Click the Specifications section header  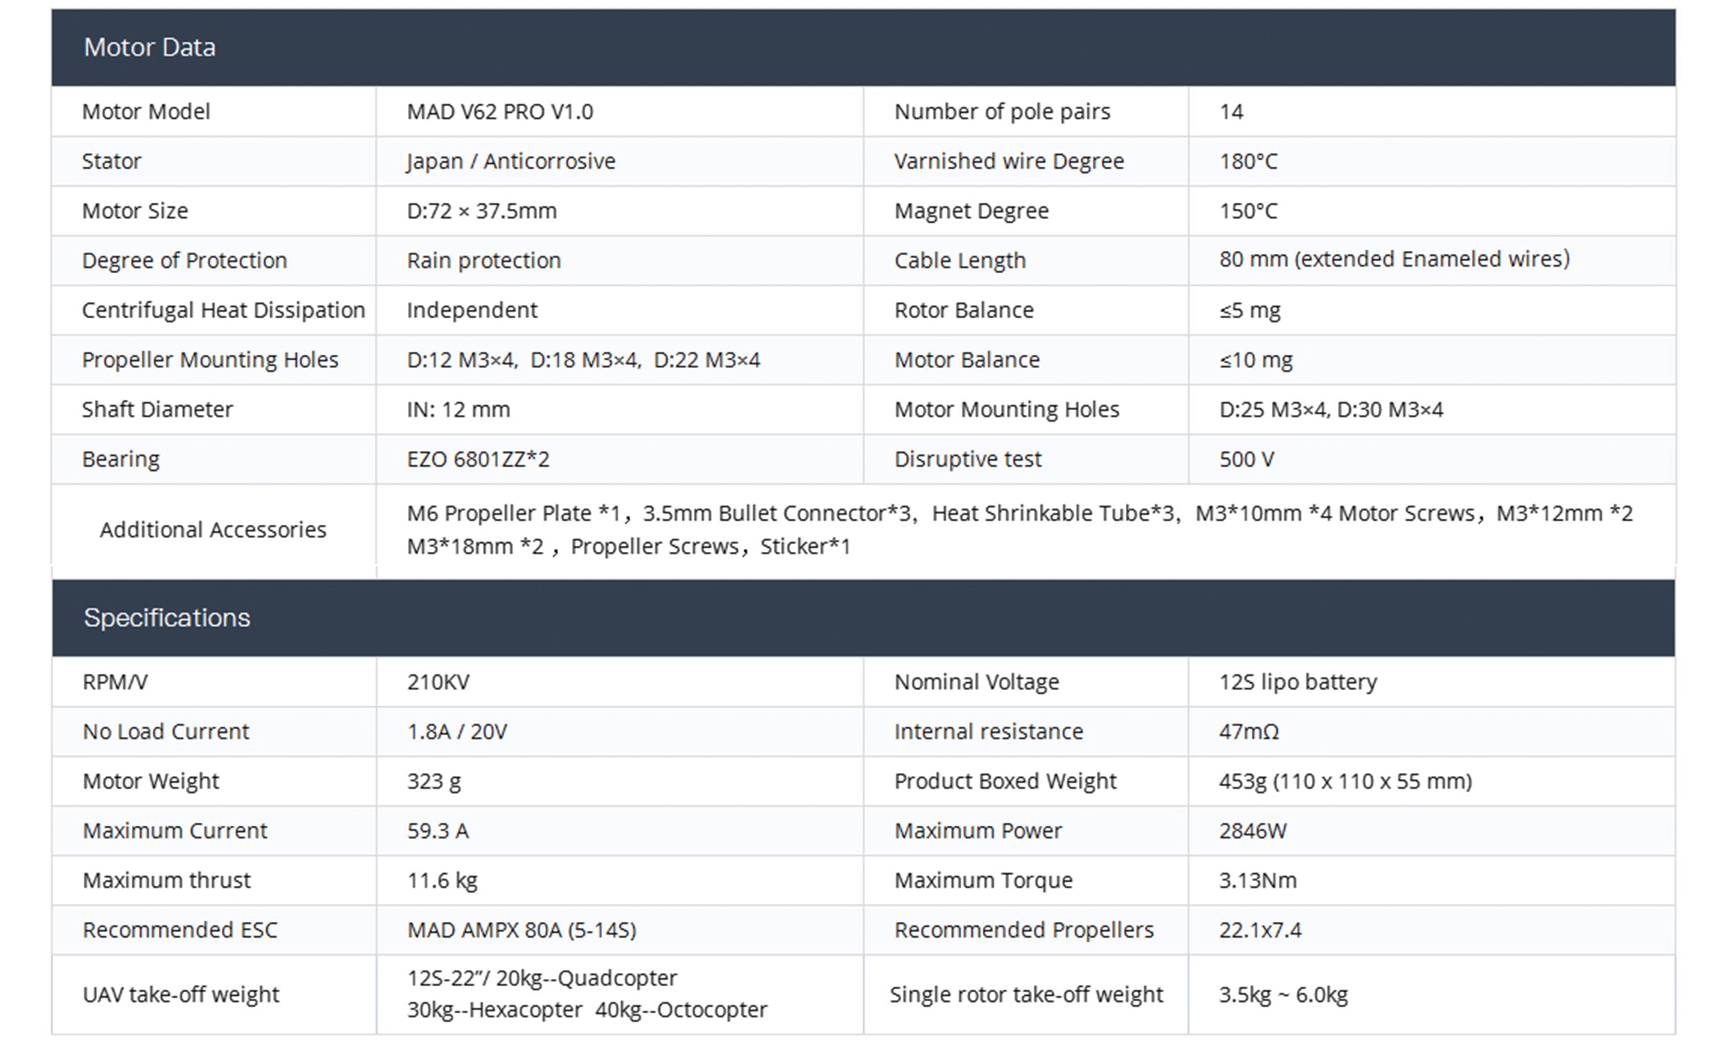tap(166, 618)
